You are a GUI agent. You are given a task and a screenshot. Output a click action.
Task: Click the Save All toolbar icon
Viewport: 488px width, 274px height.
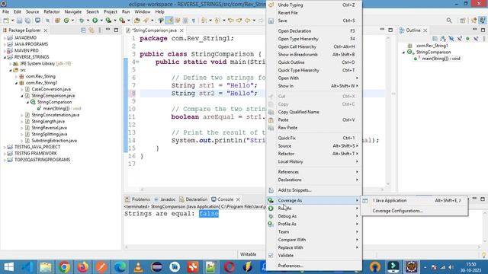27,21
